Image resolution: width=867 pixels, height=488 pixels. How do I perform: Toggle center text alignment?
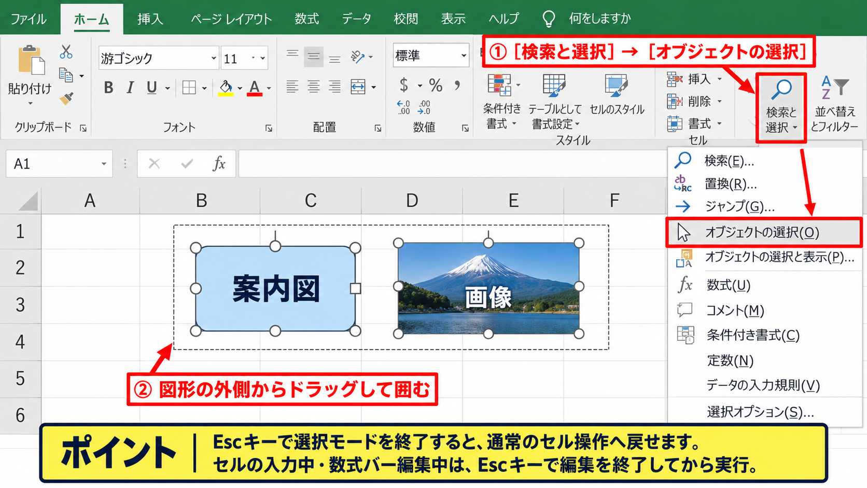(314, 87)
